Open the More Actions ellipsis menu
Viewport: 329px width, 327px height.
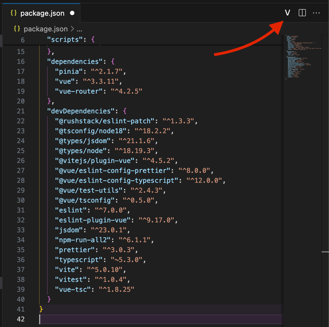316,13
